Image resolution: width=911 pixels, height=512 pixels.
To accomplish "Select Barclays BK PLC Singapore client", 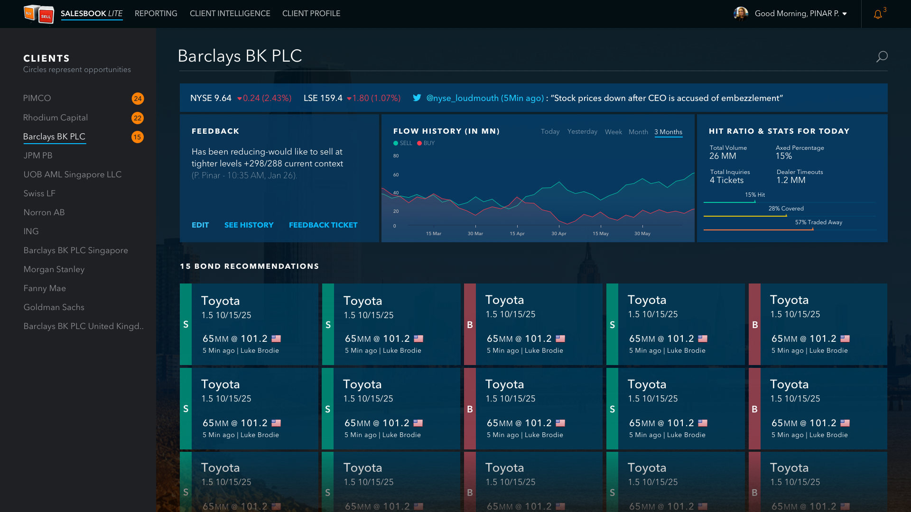I will (76, 250).
